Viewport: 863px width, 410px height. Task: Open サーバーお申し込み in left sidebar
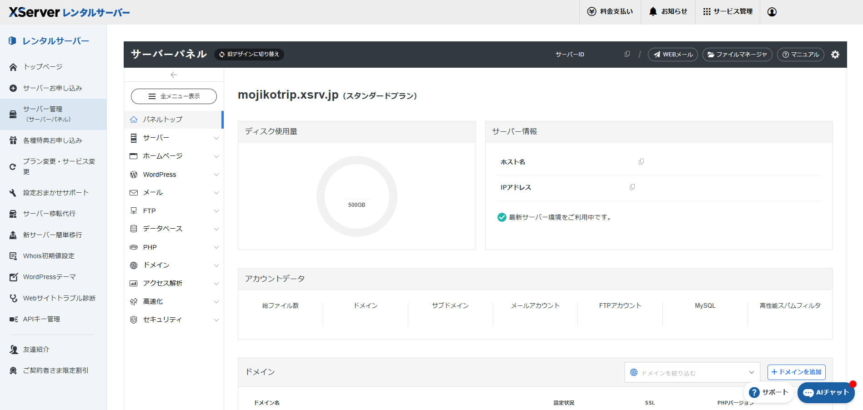click(53, 88)
